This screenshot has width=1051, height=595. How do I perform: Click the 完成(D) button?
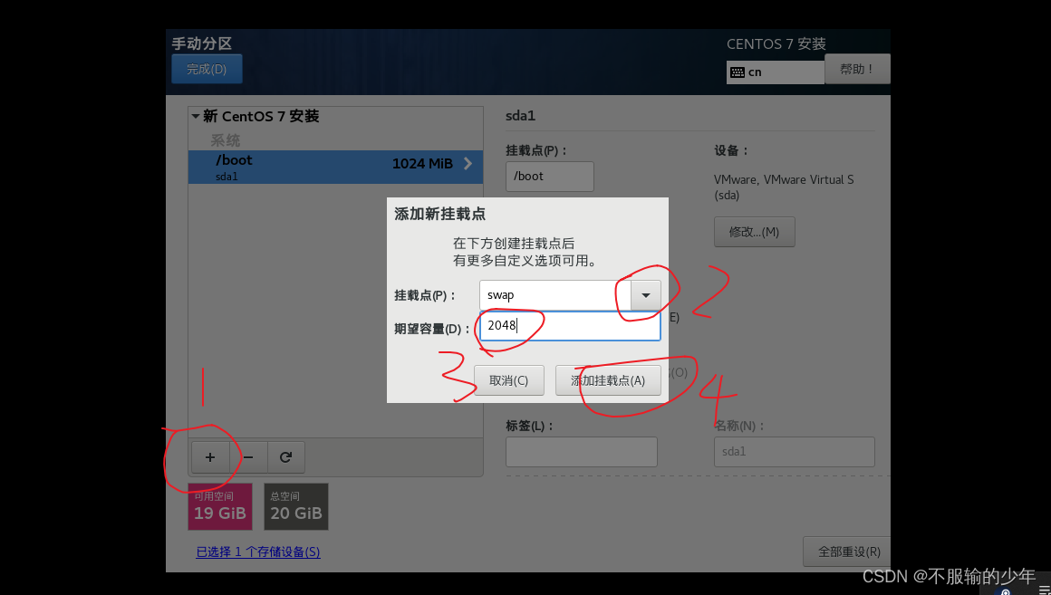(207, 69)
